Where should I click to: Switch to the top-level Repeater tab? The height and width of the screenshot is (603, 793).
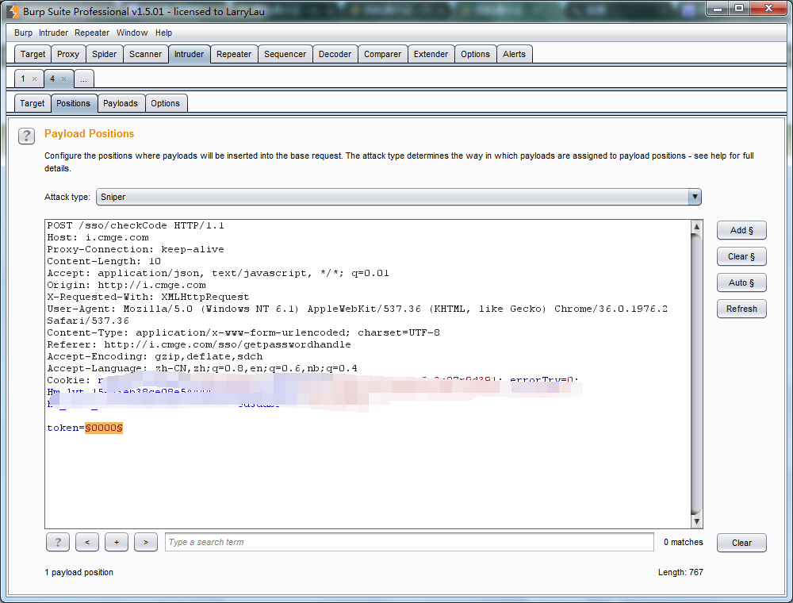coord(234,54)
